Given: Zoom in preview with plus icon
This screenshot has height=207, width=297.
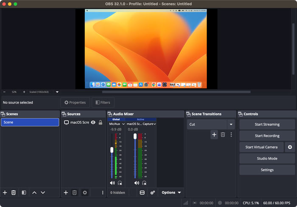Looking at the screenshot, I should [x=24, y=92].
